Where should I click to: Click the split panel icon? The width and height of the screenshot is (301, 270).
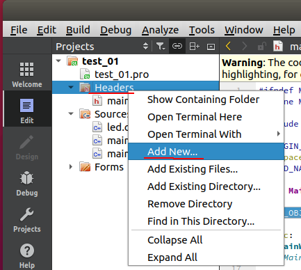pyautogui.click(x=194, y=47)
